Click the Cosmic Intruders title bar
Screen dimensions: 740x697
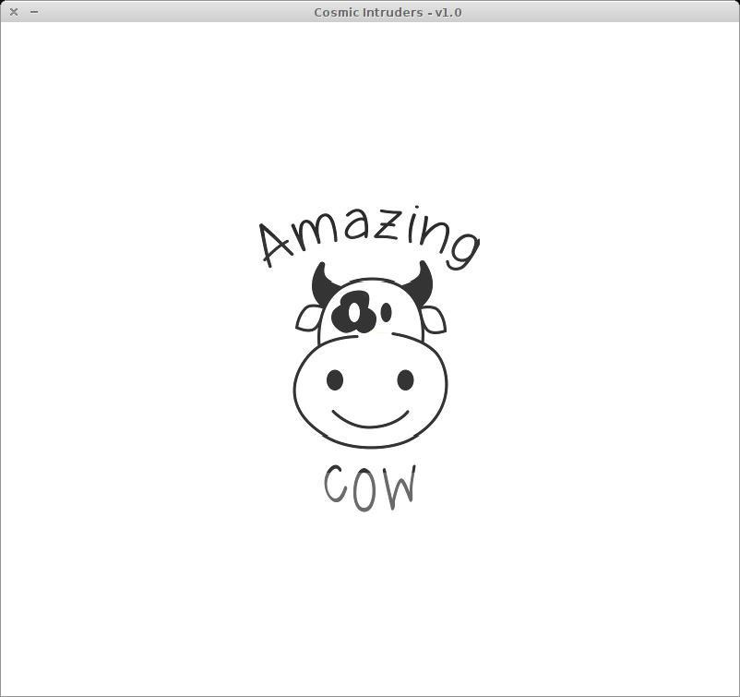(x=370, y=11)
